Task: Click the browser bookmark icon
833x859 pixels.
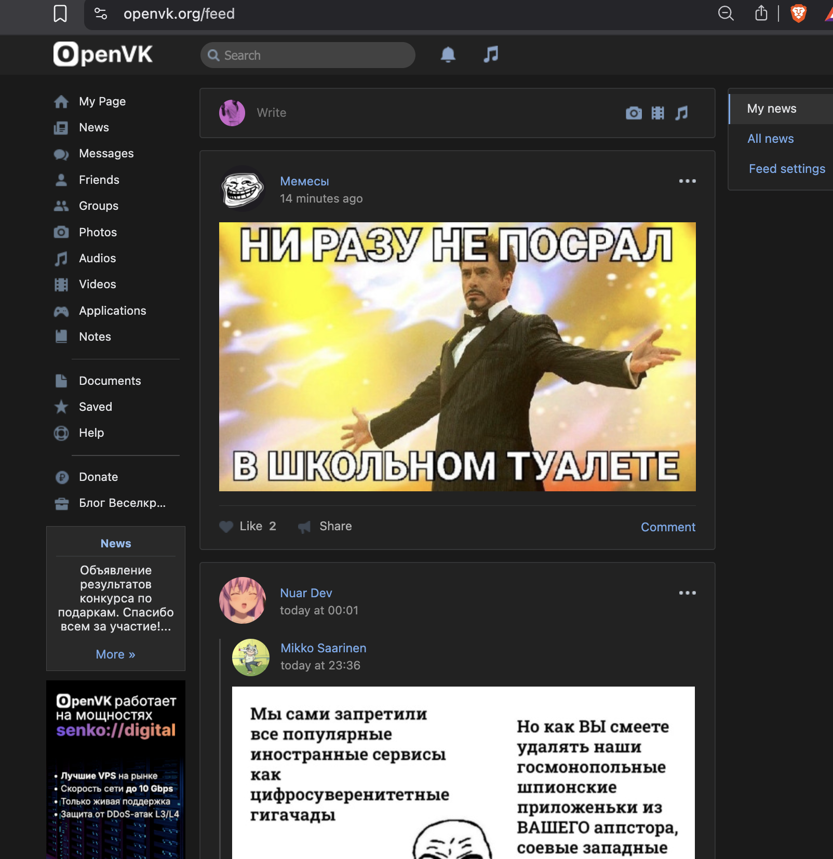Action: 60,14
